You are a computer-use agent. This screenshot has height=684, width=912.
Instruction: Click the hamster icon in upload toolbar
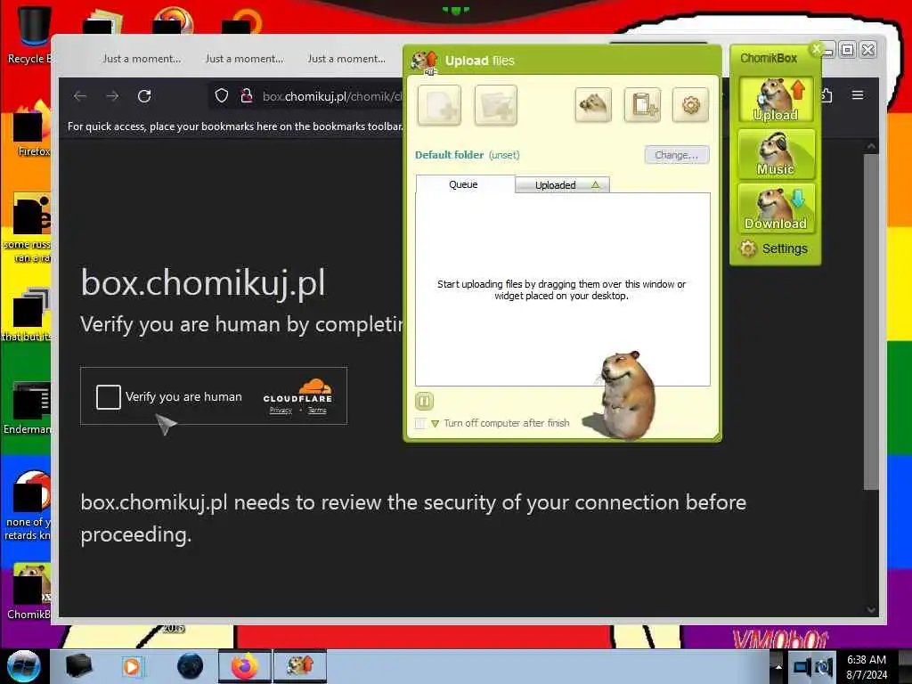[592, 105]
